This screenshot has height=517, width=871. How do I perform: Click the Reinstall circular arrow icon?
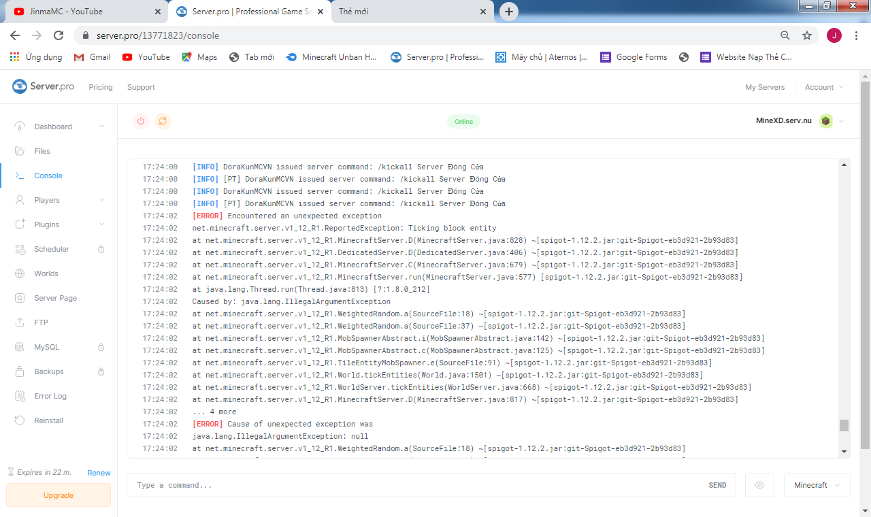[x=20, y=420]
